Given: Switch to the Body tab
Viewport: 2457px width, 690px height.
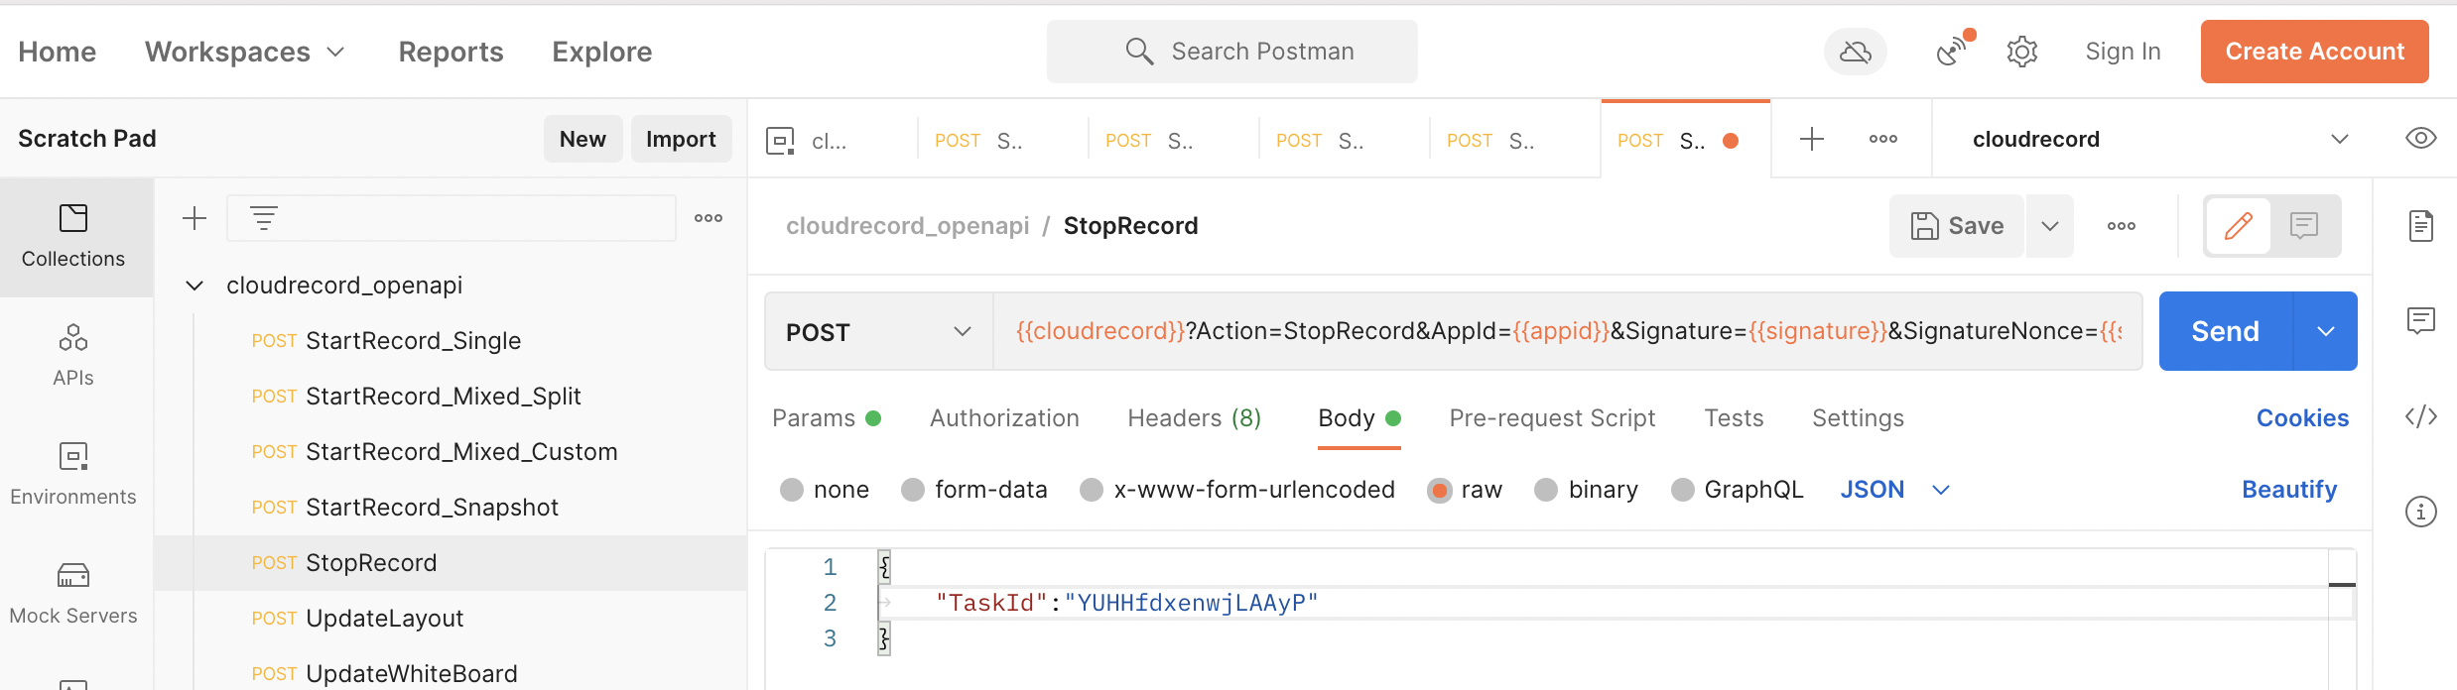Looking at the screenshot, I should click(1358, 418).
